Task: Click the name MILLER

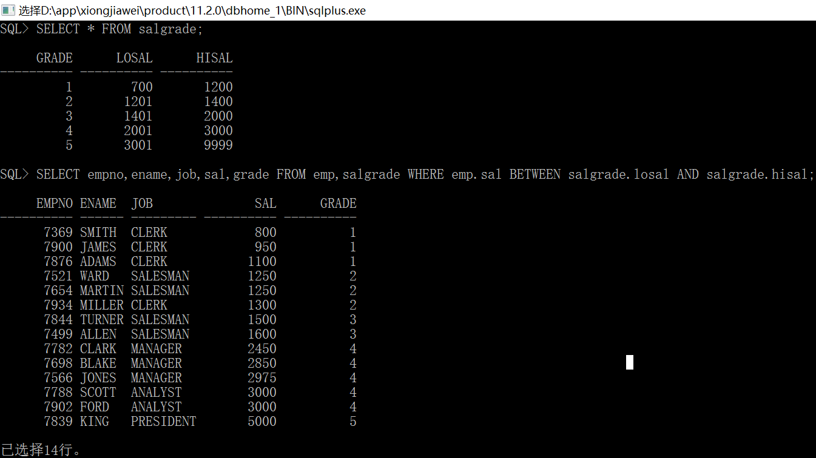Action: pos(101,305)
